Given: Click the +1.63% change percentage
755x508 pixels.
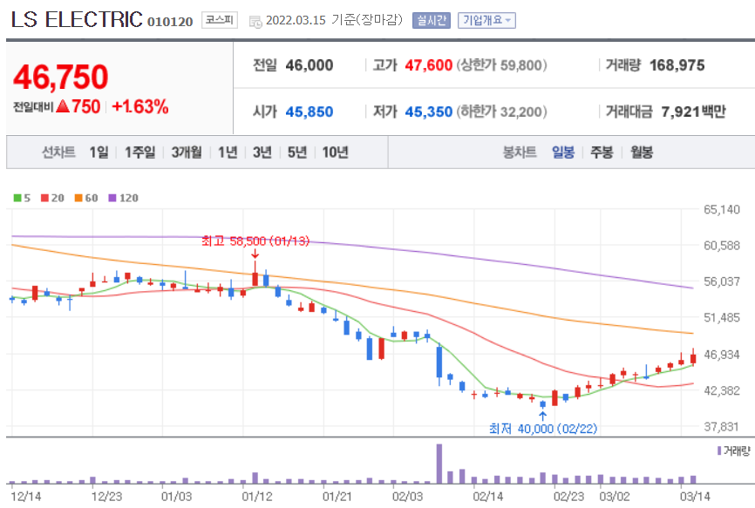Looking at the screenshot, I should 140,106.
